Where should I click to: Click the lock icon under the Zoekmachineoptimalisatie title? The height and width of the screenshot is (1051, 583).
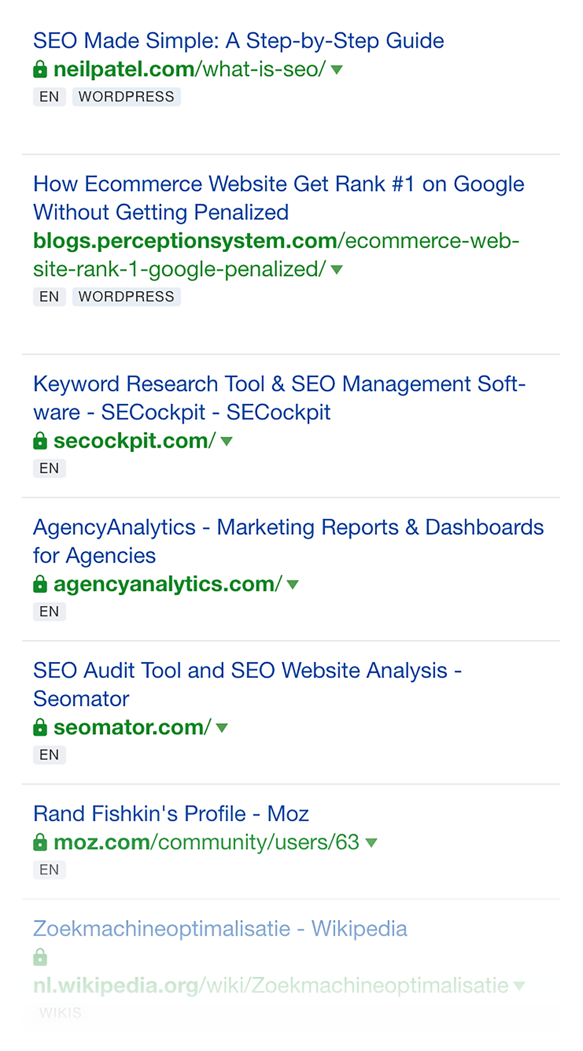point(40,957)
